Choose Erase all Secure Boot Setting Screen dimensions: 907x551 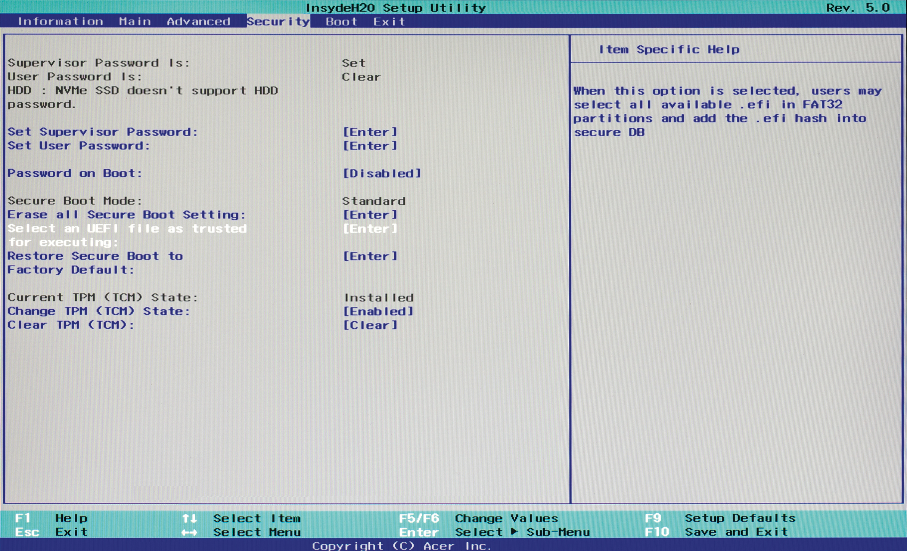(127, 215)
